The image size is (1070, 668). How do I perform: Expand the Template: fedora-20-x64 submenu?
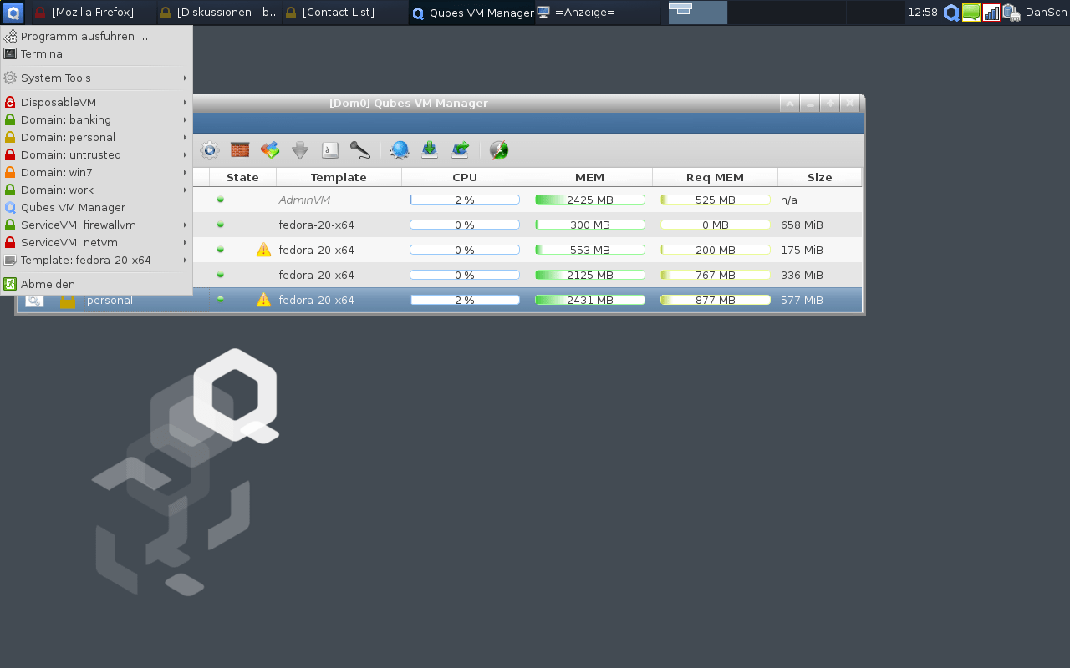(x=96, y=260)
